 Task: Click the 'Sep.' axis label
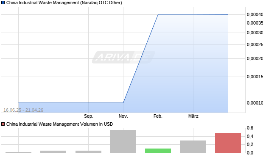point(89,116)
